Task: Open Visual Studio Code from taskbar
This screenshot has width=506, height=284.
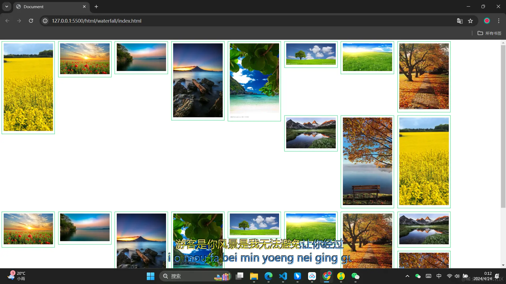Action: point(283,276)
